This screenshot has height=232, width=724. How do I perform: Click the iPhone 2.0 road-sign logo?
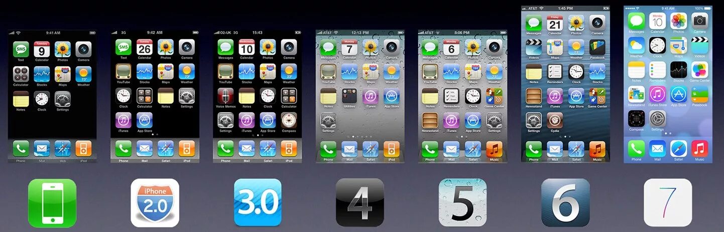155,203
